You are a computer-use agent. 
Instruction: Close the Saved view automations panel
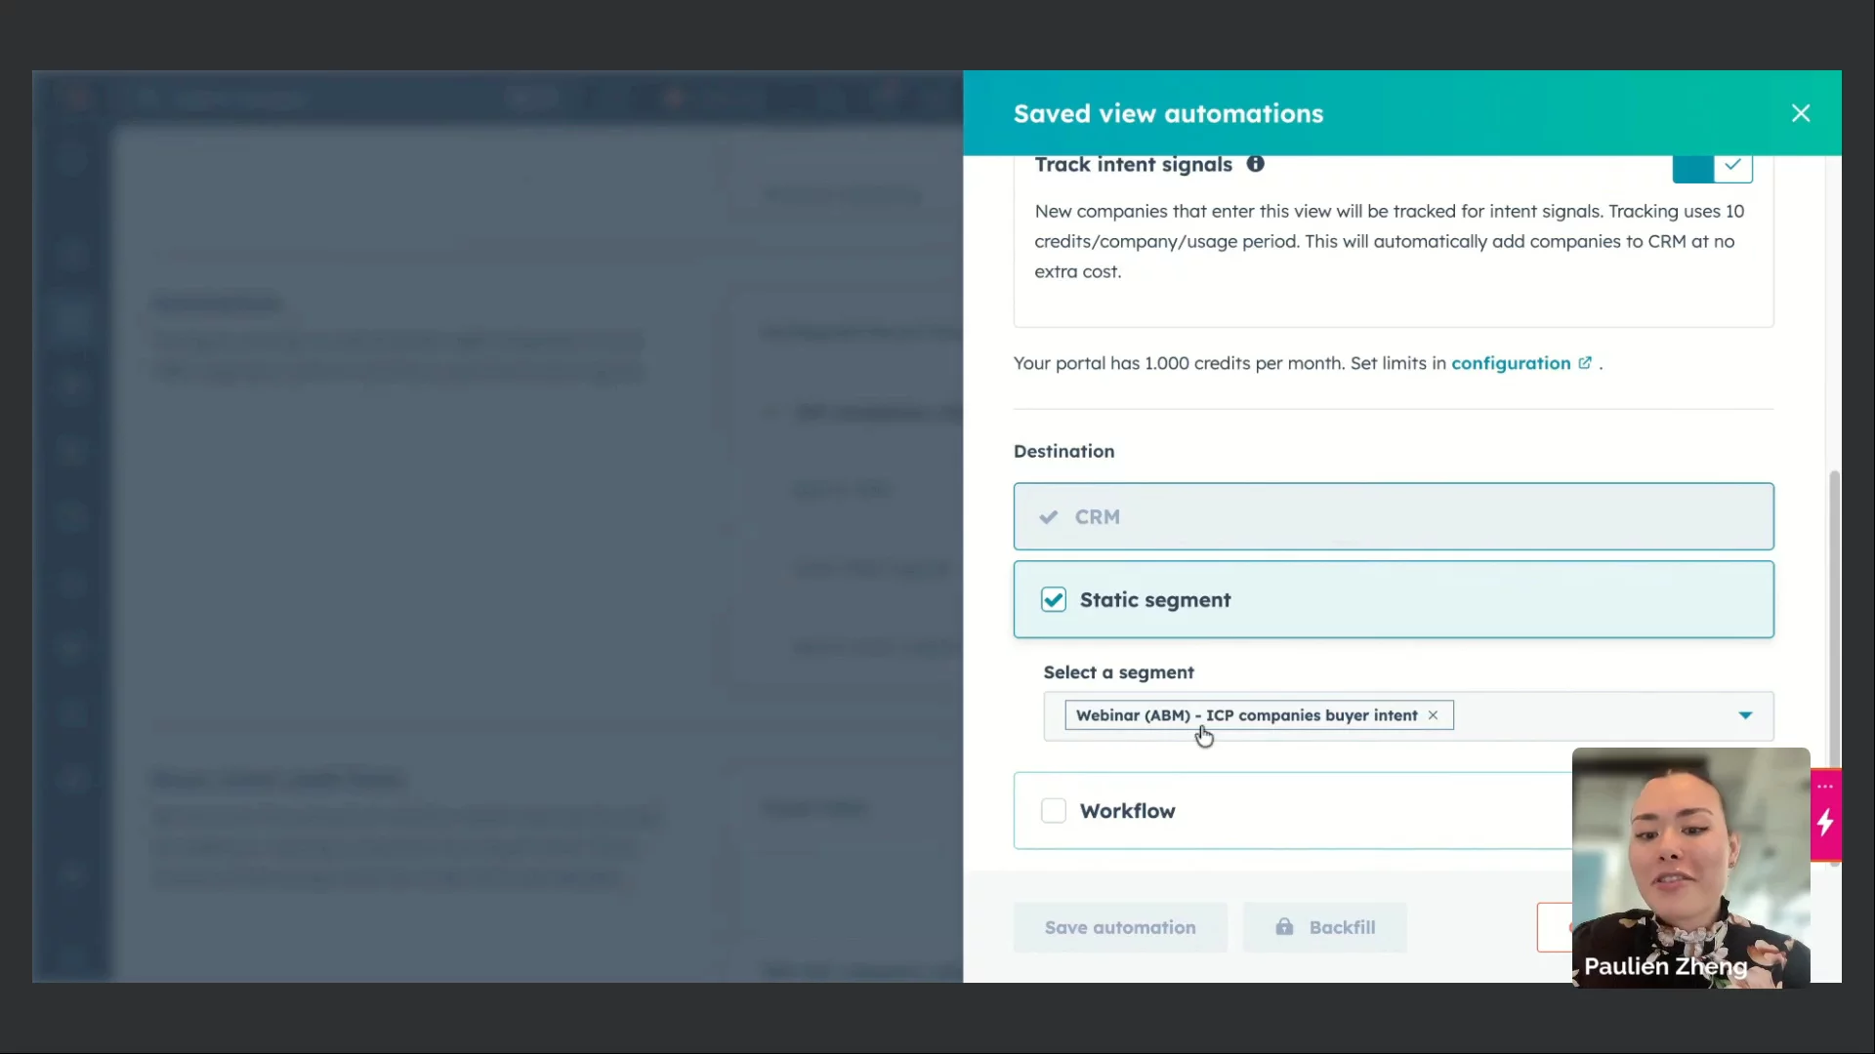(1801, 113)
